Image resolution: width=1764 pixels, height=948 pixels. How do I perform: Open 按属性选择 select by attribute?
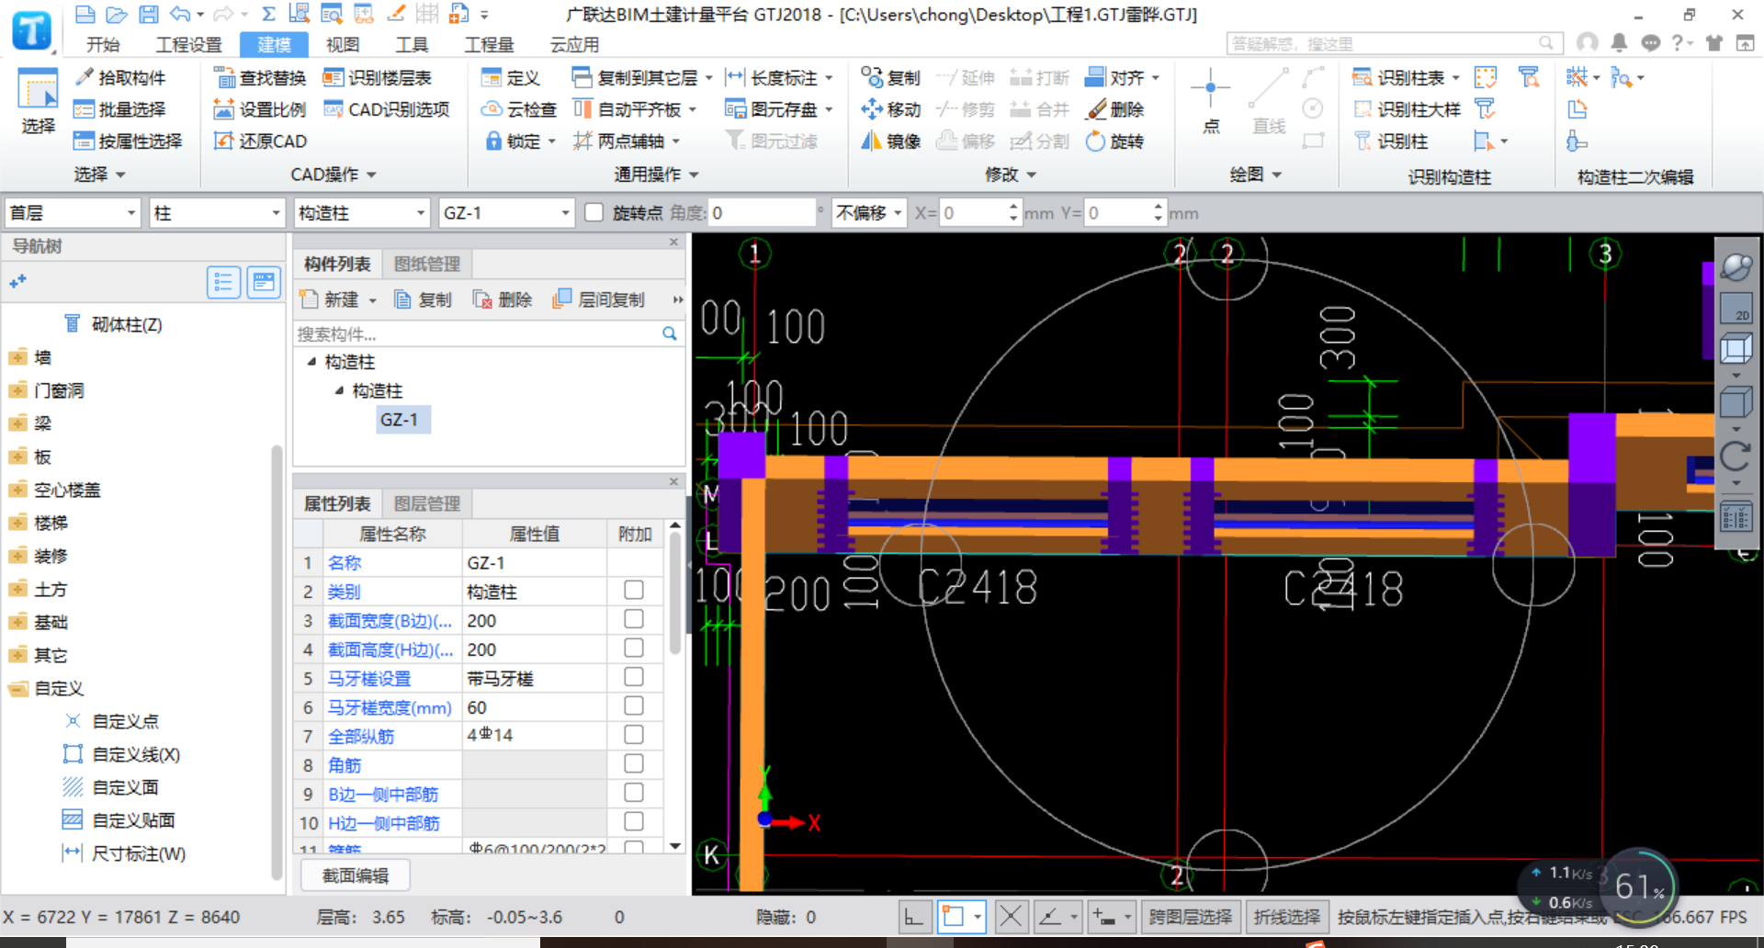128,141
